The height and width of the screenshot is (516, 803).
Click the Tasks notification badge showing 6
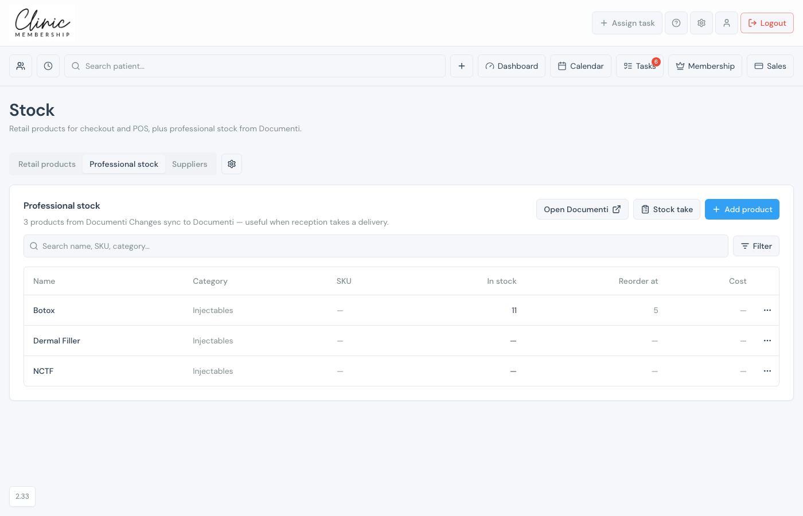point(656,61)
